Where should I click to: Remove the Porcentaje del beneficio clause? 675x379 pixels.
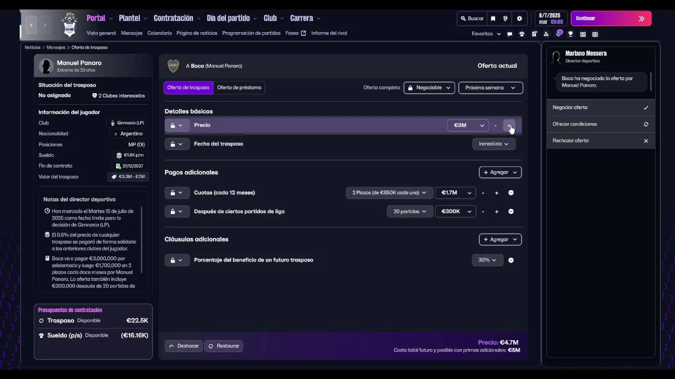(511, 260)
